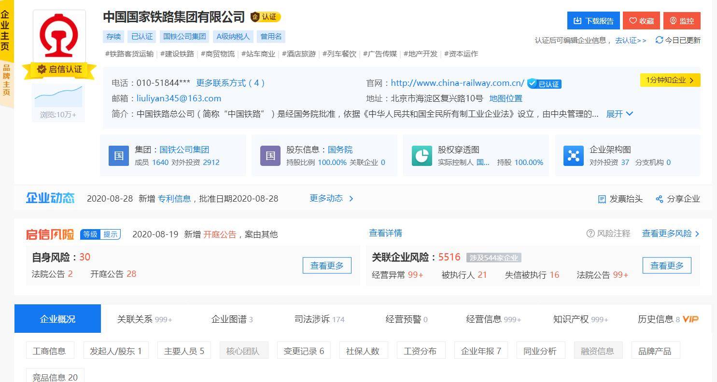The height and width of the screenshot is (382, 717).
Task: Open the 地图位置 map link
Action: point(506,98)
